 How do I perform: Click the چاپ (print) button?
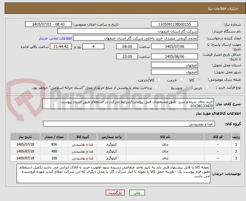(x=137, y=193)
